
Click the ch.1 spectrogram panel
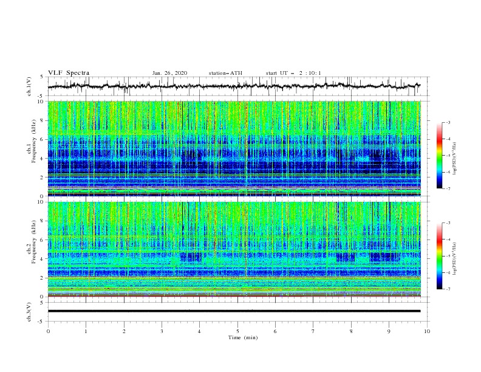pyautogui.click(x=234, y=148)
